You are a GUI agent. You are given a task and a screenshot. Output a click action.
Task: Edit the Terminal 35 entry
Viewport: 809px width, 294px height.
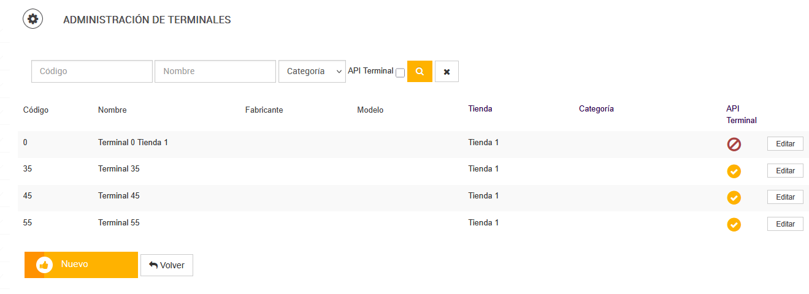click(x=785, y=171)
